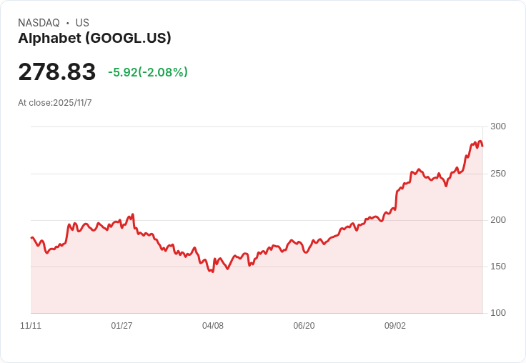
Task: Select the 09/02 date on the x-axis
Action: 395,326
